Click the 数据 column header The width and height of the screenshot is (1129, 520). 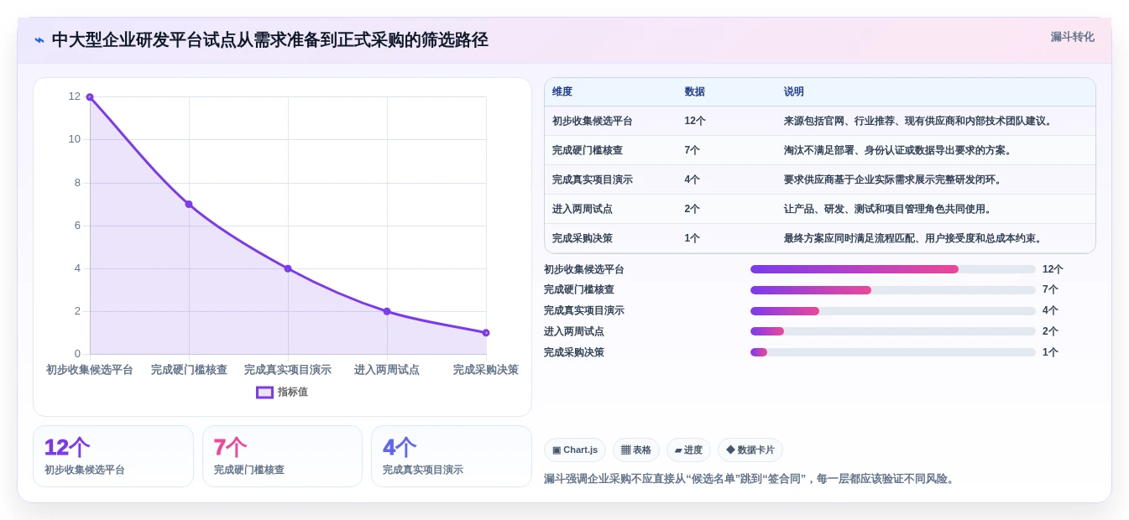tap(695, 92)
